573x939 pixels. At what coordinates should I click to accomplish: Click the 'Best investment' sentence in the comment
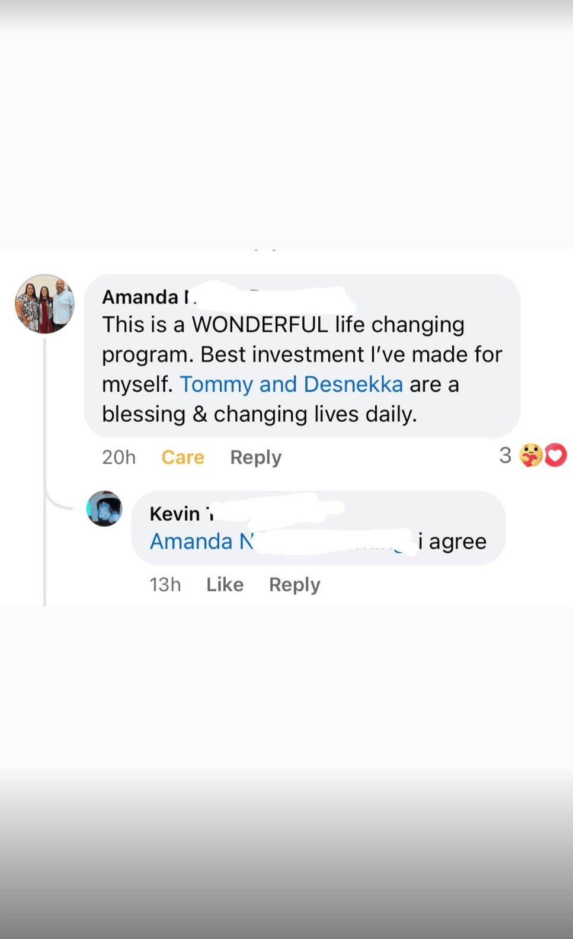[283, 354]
